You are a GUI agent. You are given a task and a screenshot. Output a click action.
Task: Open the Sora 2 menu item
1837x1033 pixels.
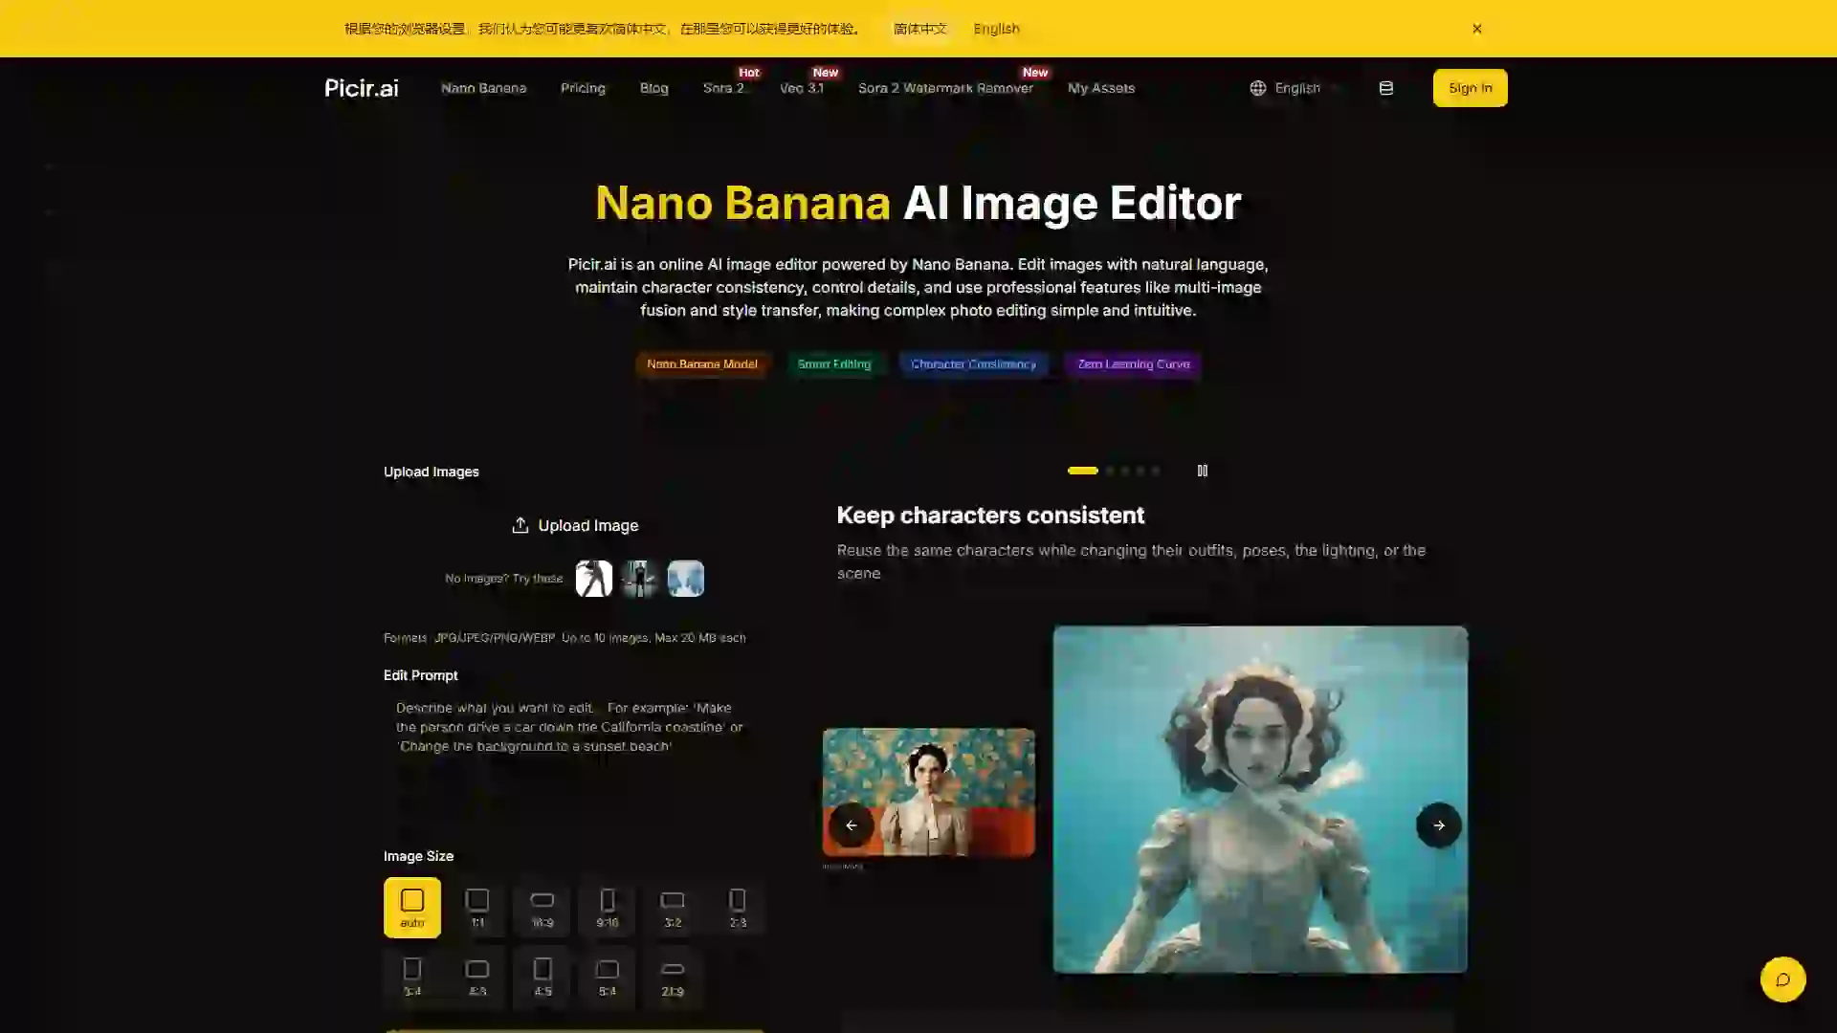[x=723, y=88]
